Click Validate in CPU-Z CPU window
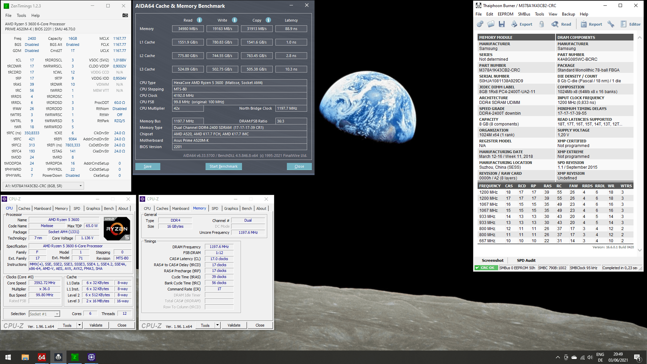The height and width of the screenshot is (364, 647). (96, 325)
